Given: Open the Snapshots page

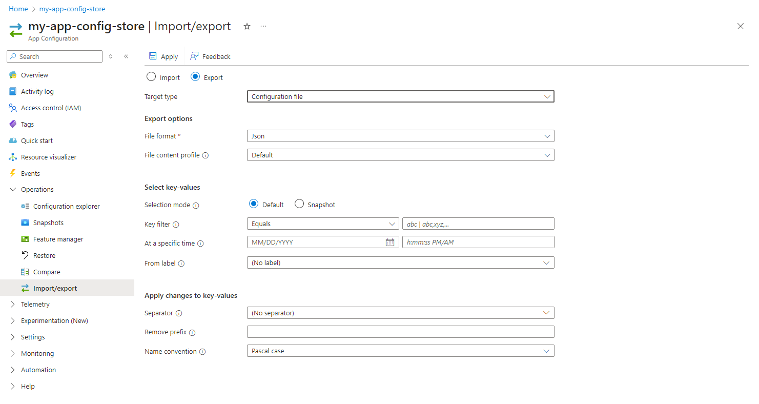Looking at the screenshot, I should point(46,223).
